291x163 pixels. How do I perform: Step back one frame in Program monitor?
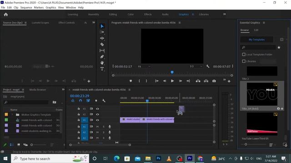click(165, 81)
